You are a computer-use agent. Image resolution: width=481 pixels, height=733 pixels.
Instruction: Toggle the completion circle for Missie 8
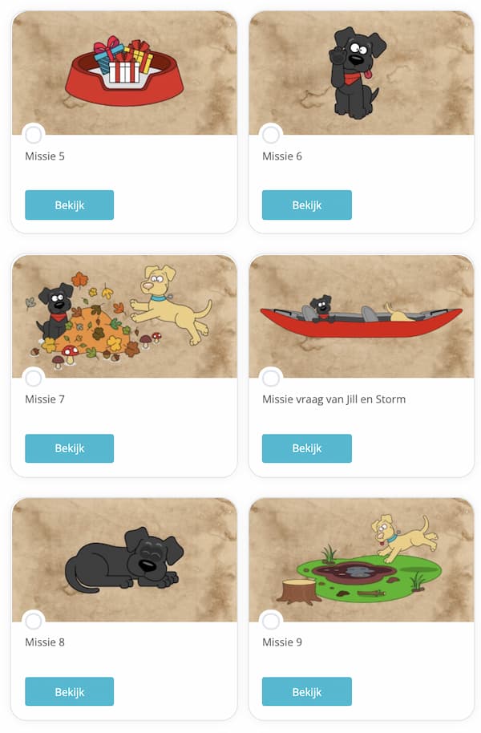34,622
